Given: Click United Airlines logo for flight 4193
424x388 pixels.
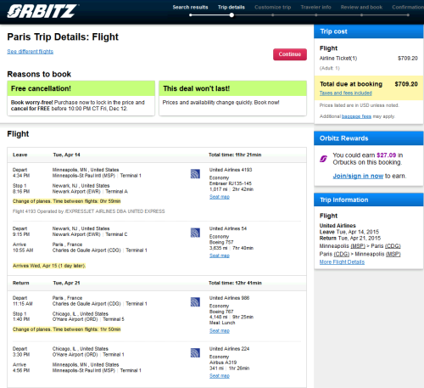Looking at the screenshot, I should 195,174.
